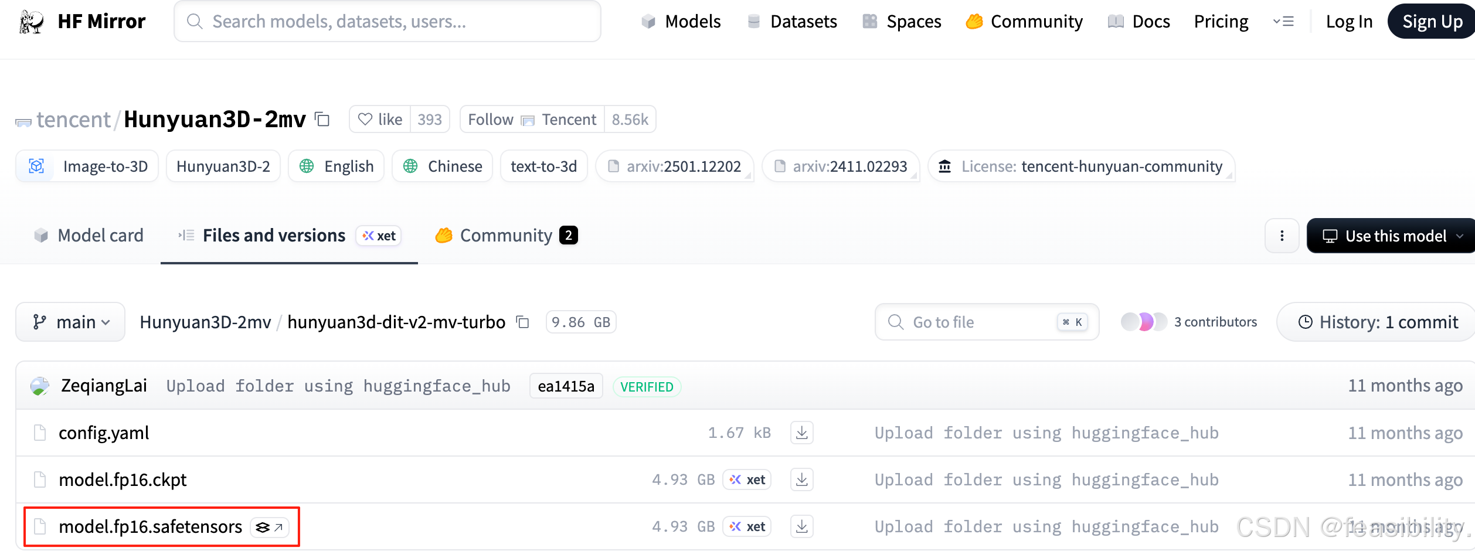Click the Log In link

click(1349, 22)
